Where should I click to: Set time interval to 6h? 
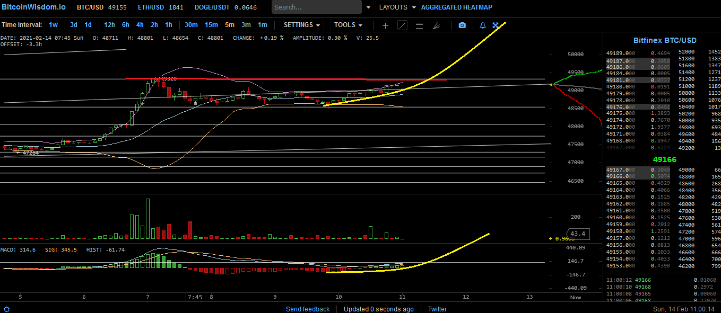pos(126,25)
